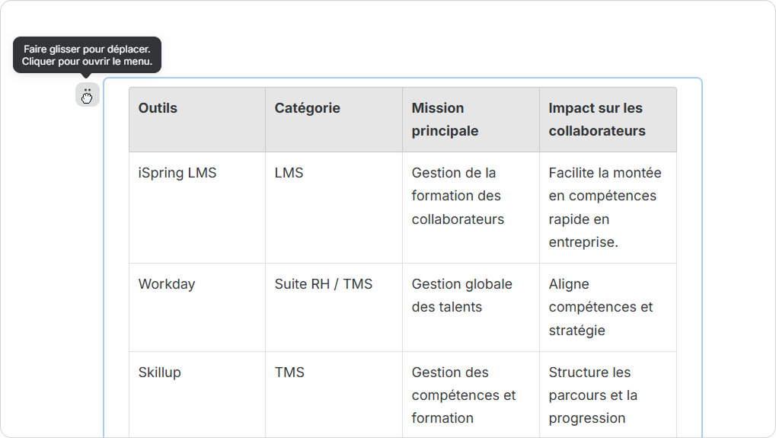Click the 'LMS' category cell text
The height and width of the screenshot is (438, 776).
(x=289, y=173)
